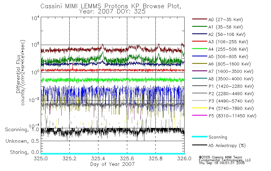Click the cyan scanning bar at plot bottom
This screenshot has width=271, height=171.
click(x=112, y=154)
